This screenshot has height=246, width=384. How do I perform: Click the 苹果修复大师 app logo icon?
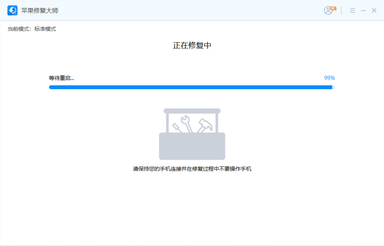(12, 11)
